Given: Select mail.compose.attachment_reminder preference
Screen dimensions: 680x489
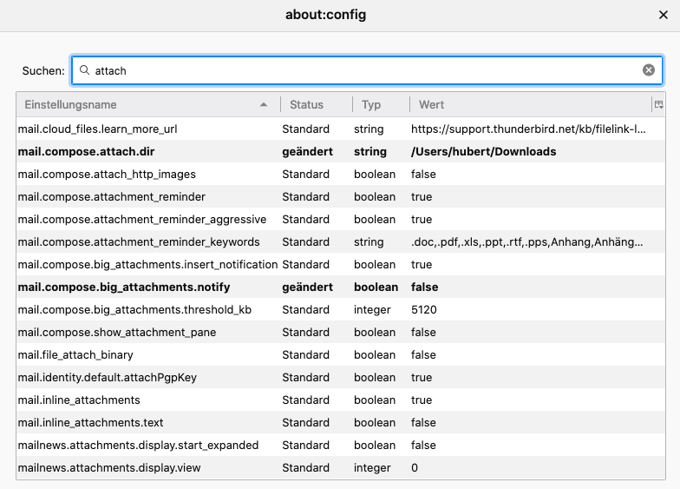Looking at the screenshot, I should coord(112,196).
